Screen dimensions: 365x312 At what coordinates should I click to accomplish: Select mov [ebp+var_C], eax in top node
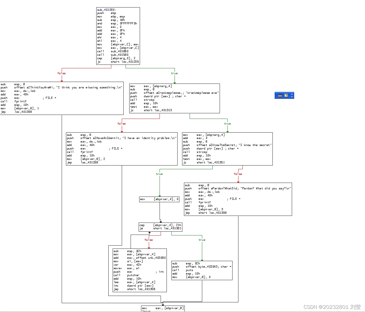click(x=118, y=44)
